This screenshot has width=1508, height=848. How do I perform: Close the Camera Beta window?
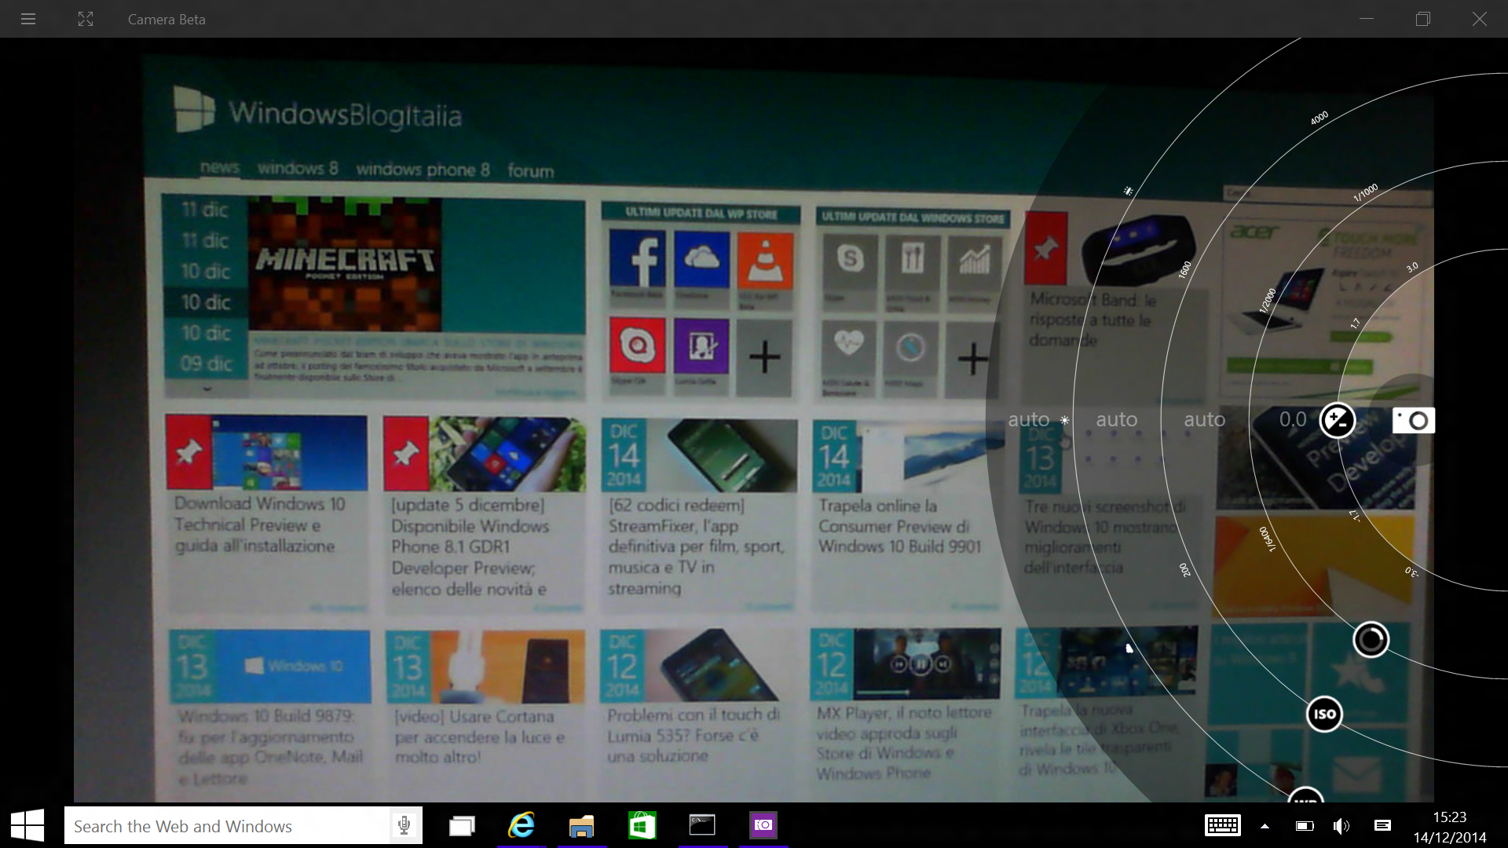coord(1480,19)
